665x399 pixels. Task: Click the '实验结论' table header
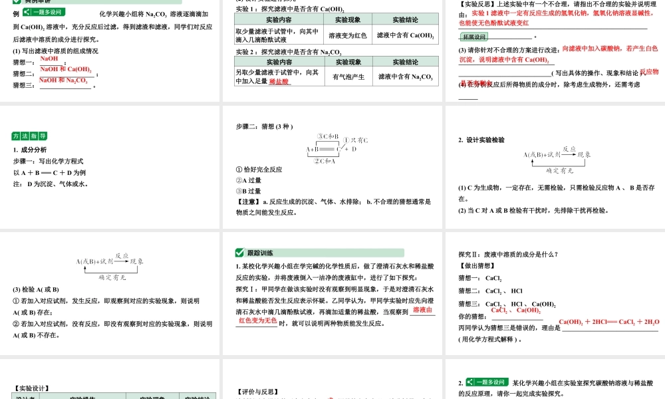click(x=406, y=19)
